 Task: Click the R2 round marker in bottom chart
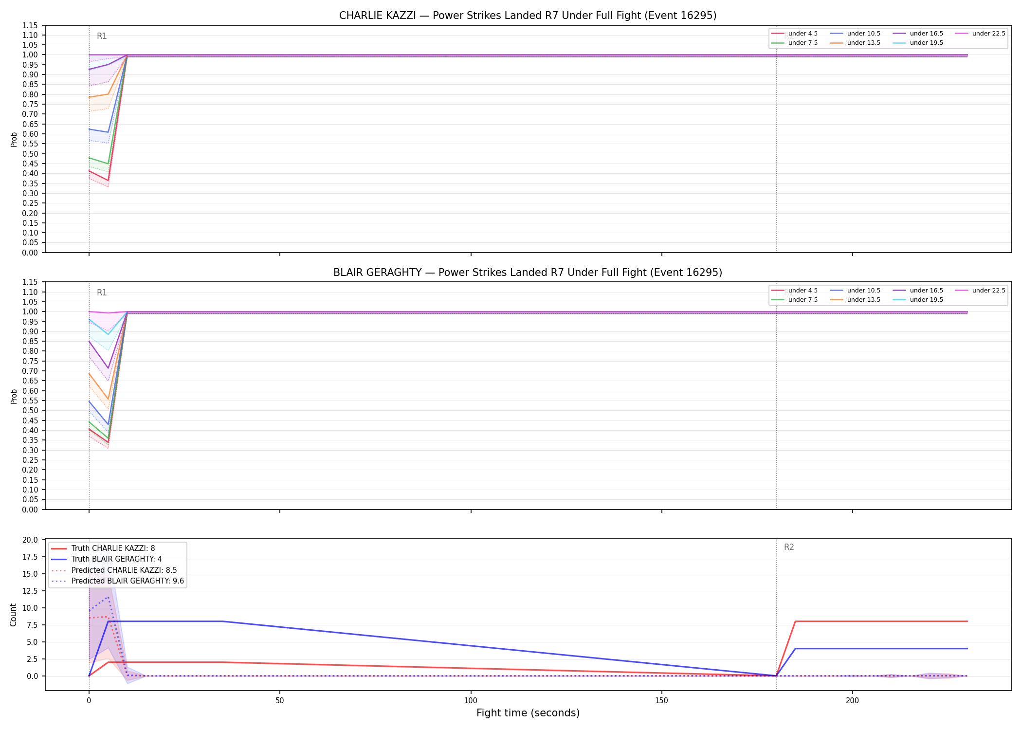click(789, 547)
